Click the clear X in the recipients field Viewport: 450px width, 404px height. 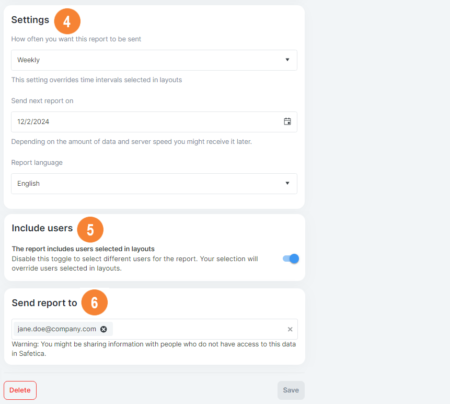click(x=290, y=329)
